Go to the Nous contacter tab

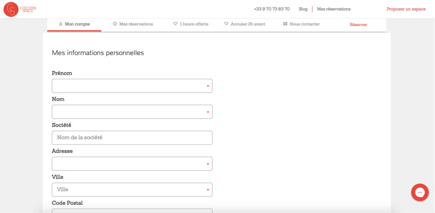tap(302, 24)
